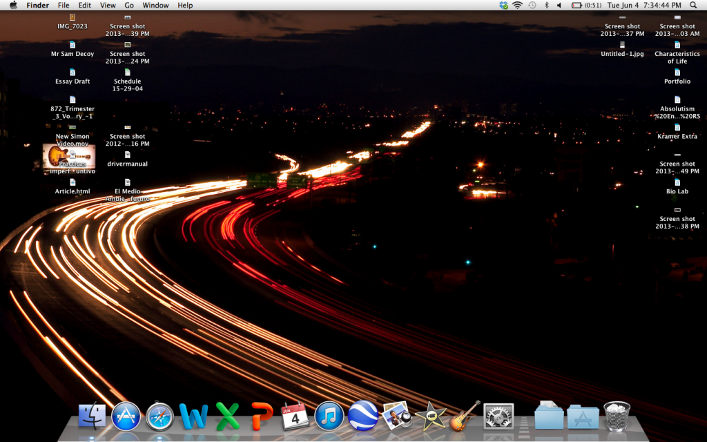Viewport: 707px width, 442px height.
Task: Click the Dropbox menu bar icon
Action: (x=503, y=5)
